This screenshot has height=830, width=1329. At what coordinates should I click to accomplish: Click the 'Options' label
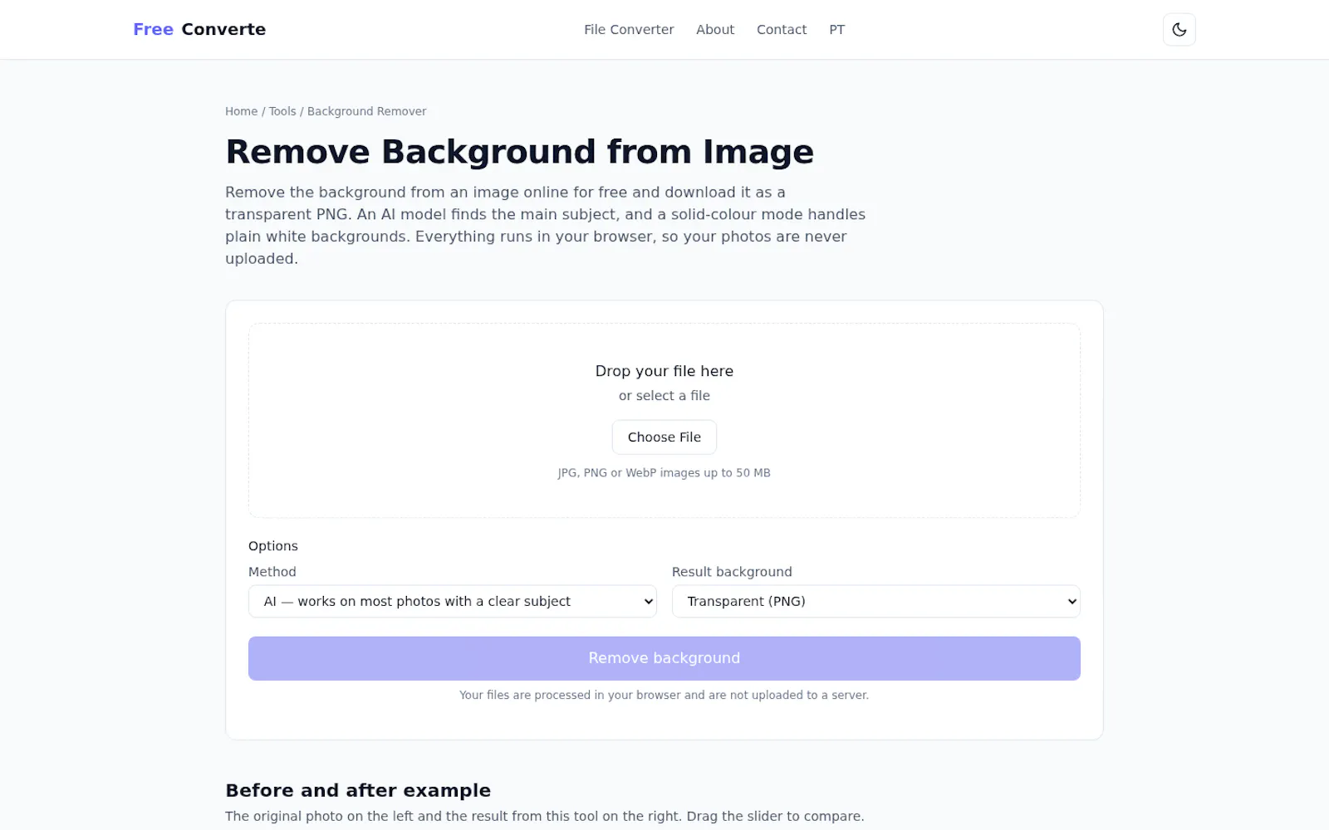click(x=273, y=546)
